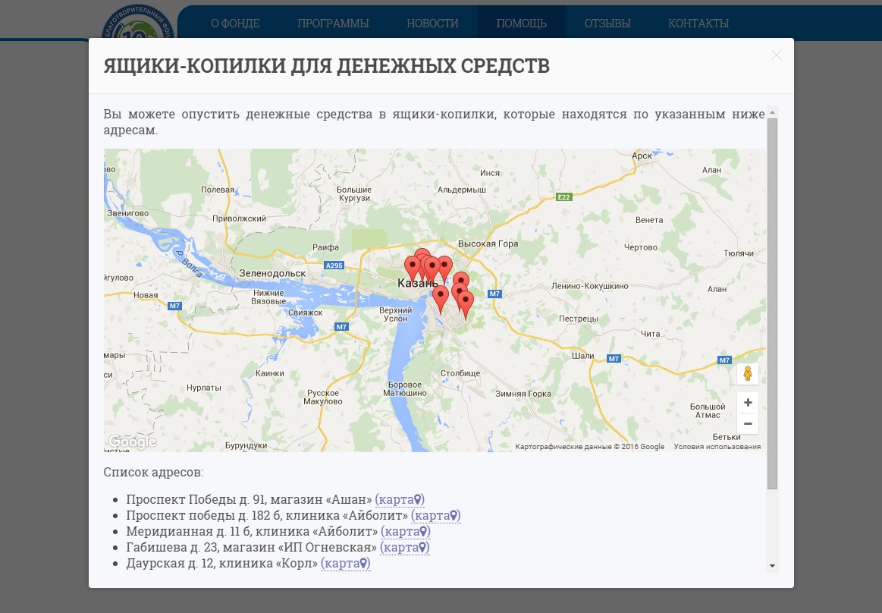Viewport: 882px width, 613px height.
Task: Open map link for Проспект победы д. 182 б
Action: click(436, 515)
